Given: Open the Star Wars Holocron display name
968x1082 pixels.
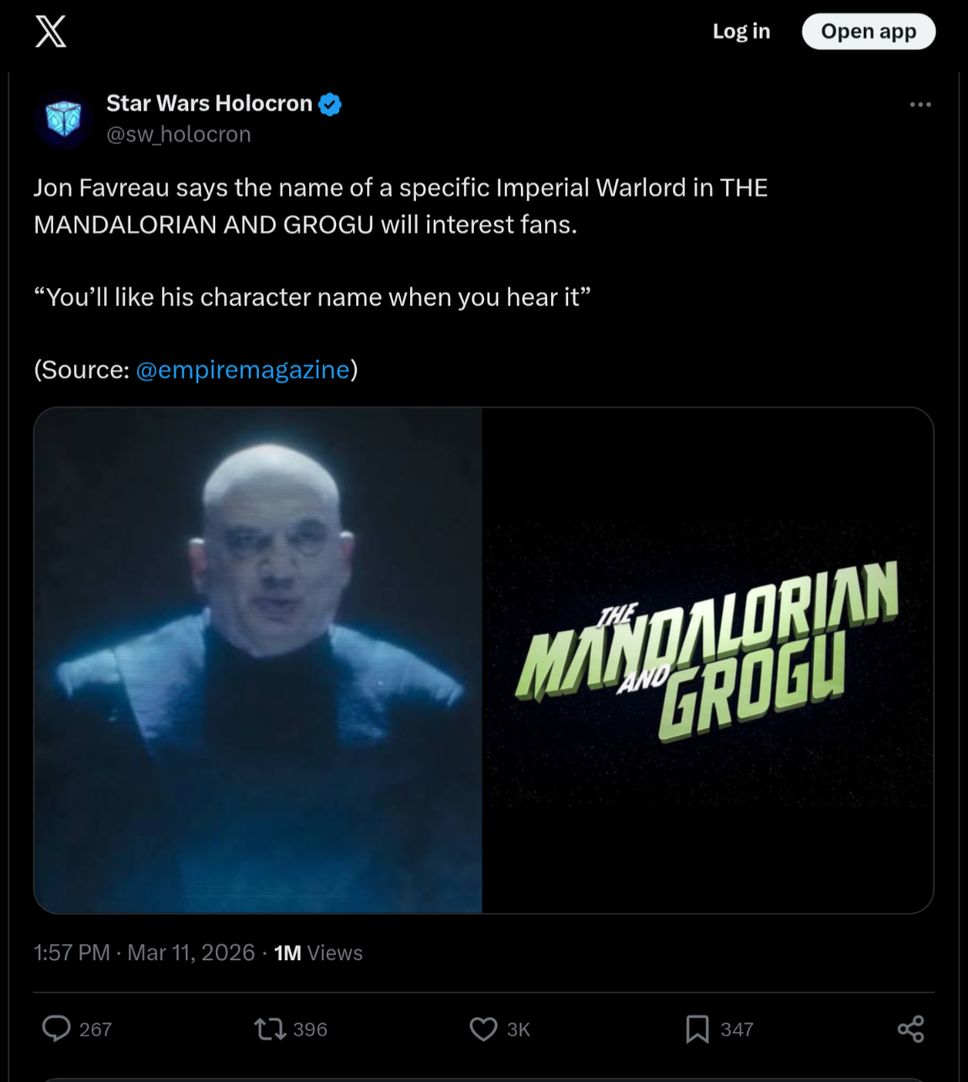Looking at the screenshot, I should click(209, 103).
